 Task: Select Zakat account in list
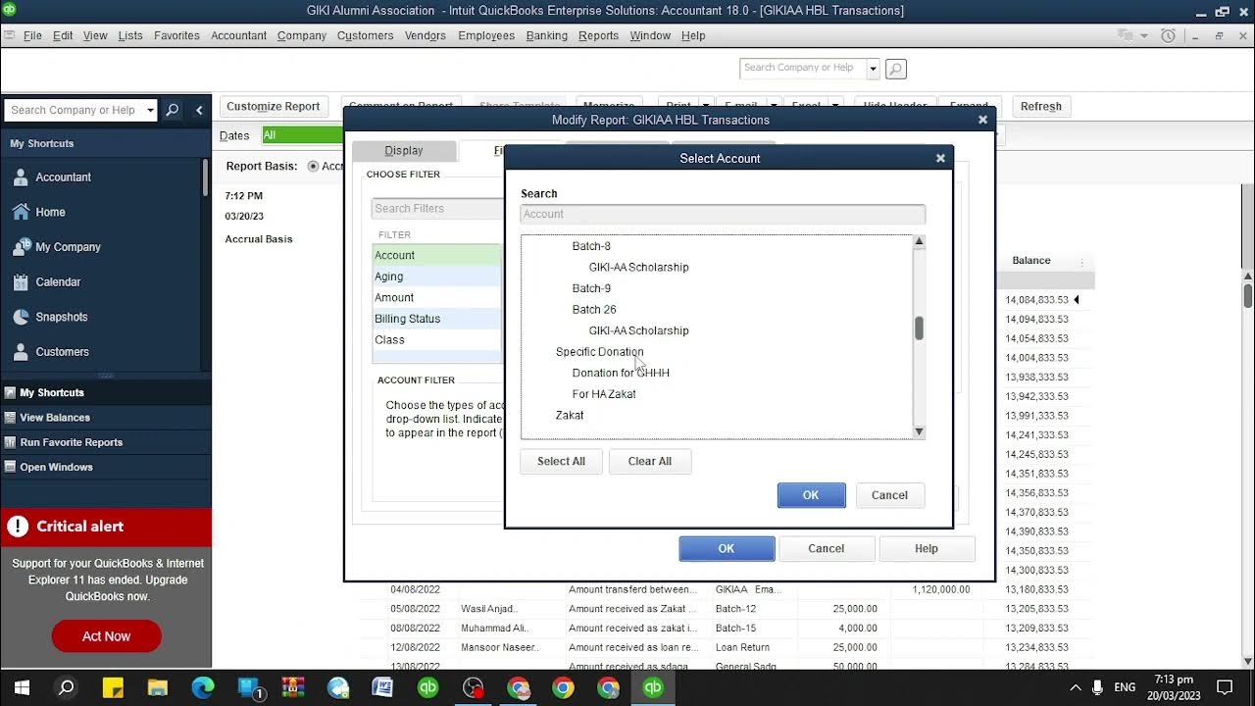pyautogui.click(x=570, y=416)
